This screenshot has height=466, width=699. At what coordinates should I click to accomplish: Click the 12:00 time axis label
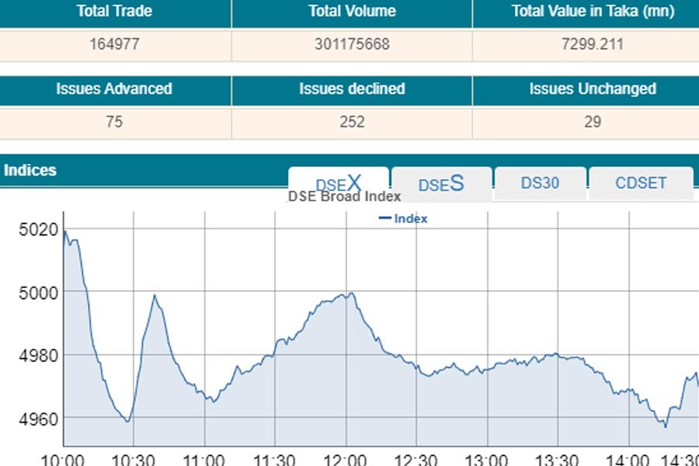(345, 459)
